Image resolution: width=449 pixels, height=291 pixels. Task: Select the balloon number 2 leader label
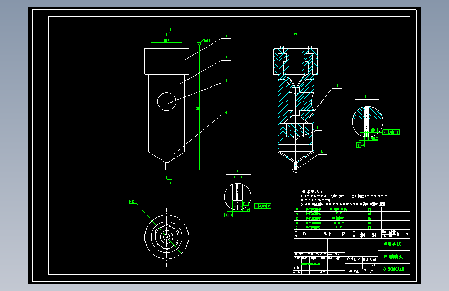coord(226,58)
